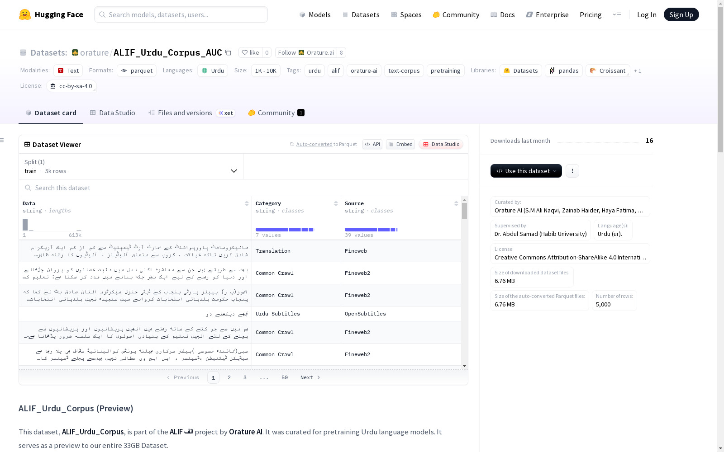Click the Source classes histogram bar

click(371, 230)
